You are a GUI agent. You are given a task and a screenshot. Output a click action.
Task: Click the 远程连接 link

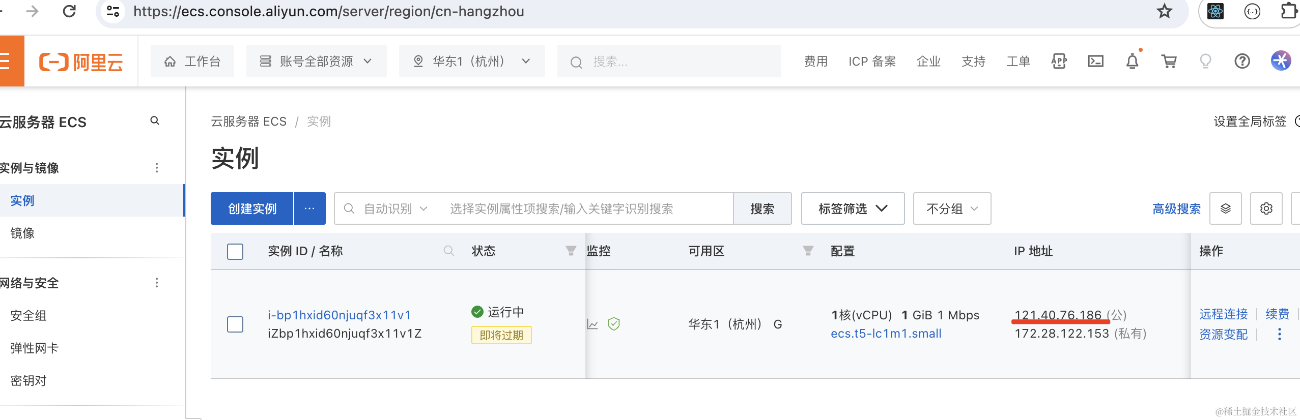(1223, 314)
